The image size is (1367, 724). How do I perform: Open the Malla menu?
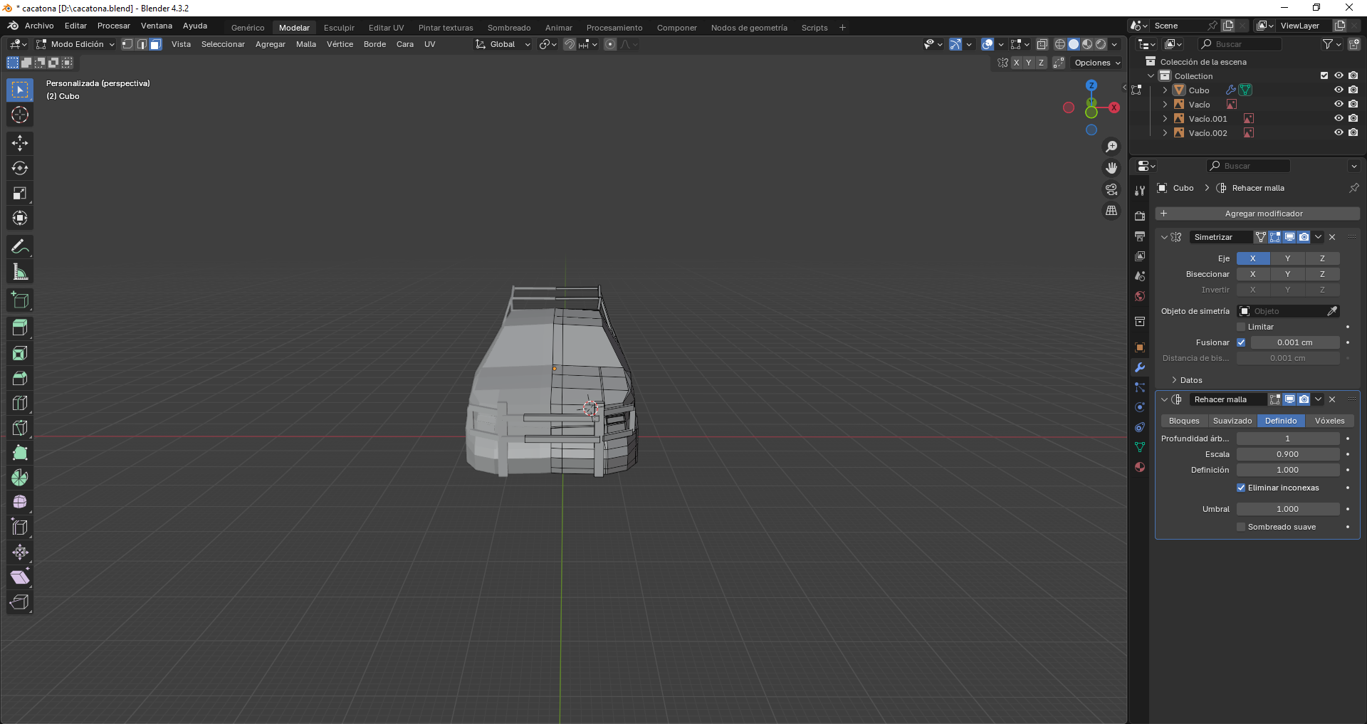(x=306, y=44)
